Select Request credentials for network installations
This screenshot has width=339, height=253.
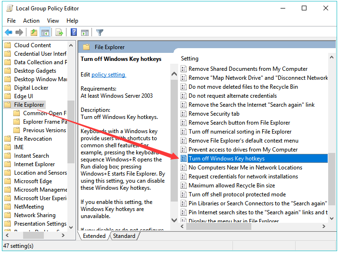243,177
